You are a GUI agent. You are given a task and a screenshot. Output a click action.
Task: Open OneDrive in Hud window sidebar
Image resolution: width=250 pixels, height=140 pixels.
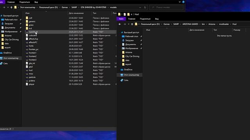click(x=128, y=70)
